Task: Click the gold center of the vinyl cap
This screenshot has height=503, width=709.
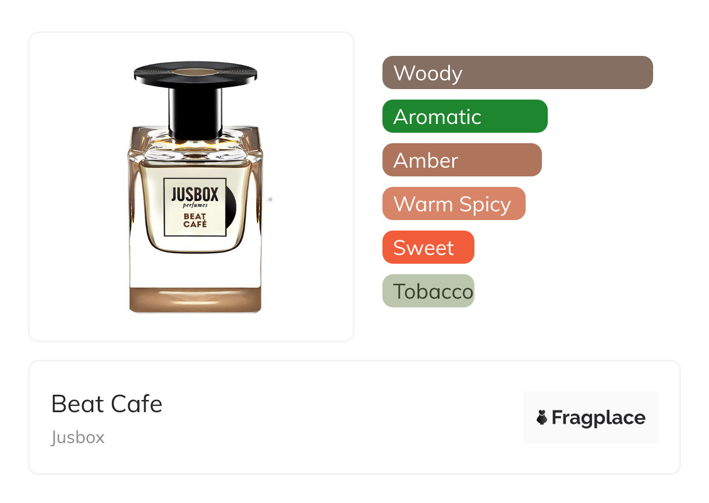Action: tap(196, 71)
